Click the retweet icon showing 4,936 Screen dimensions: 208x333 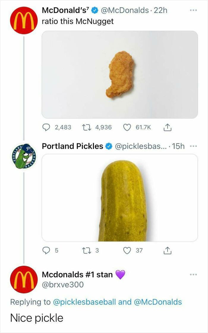86,127
